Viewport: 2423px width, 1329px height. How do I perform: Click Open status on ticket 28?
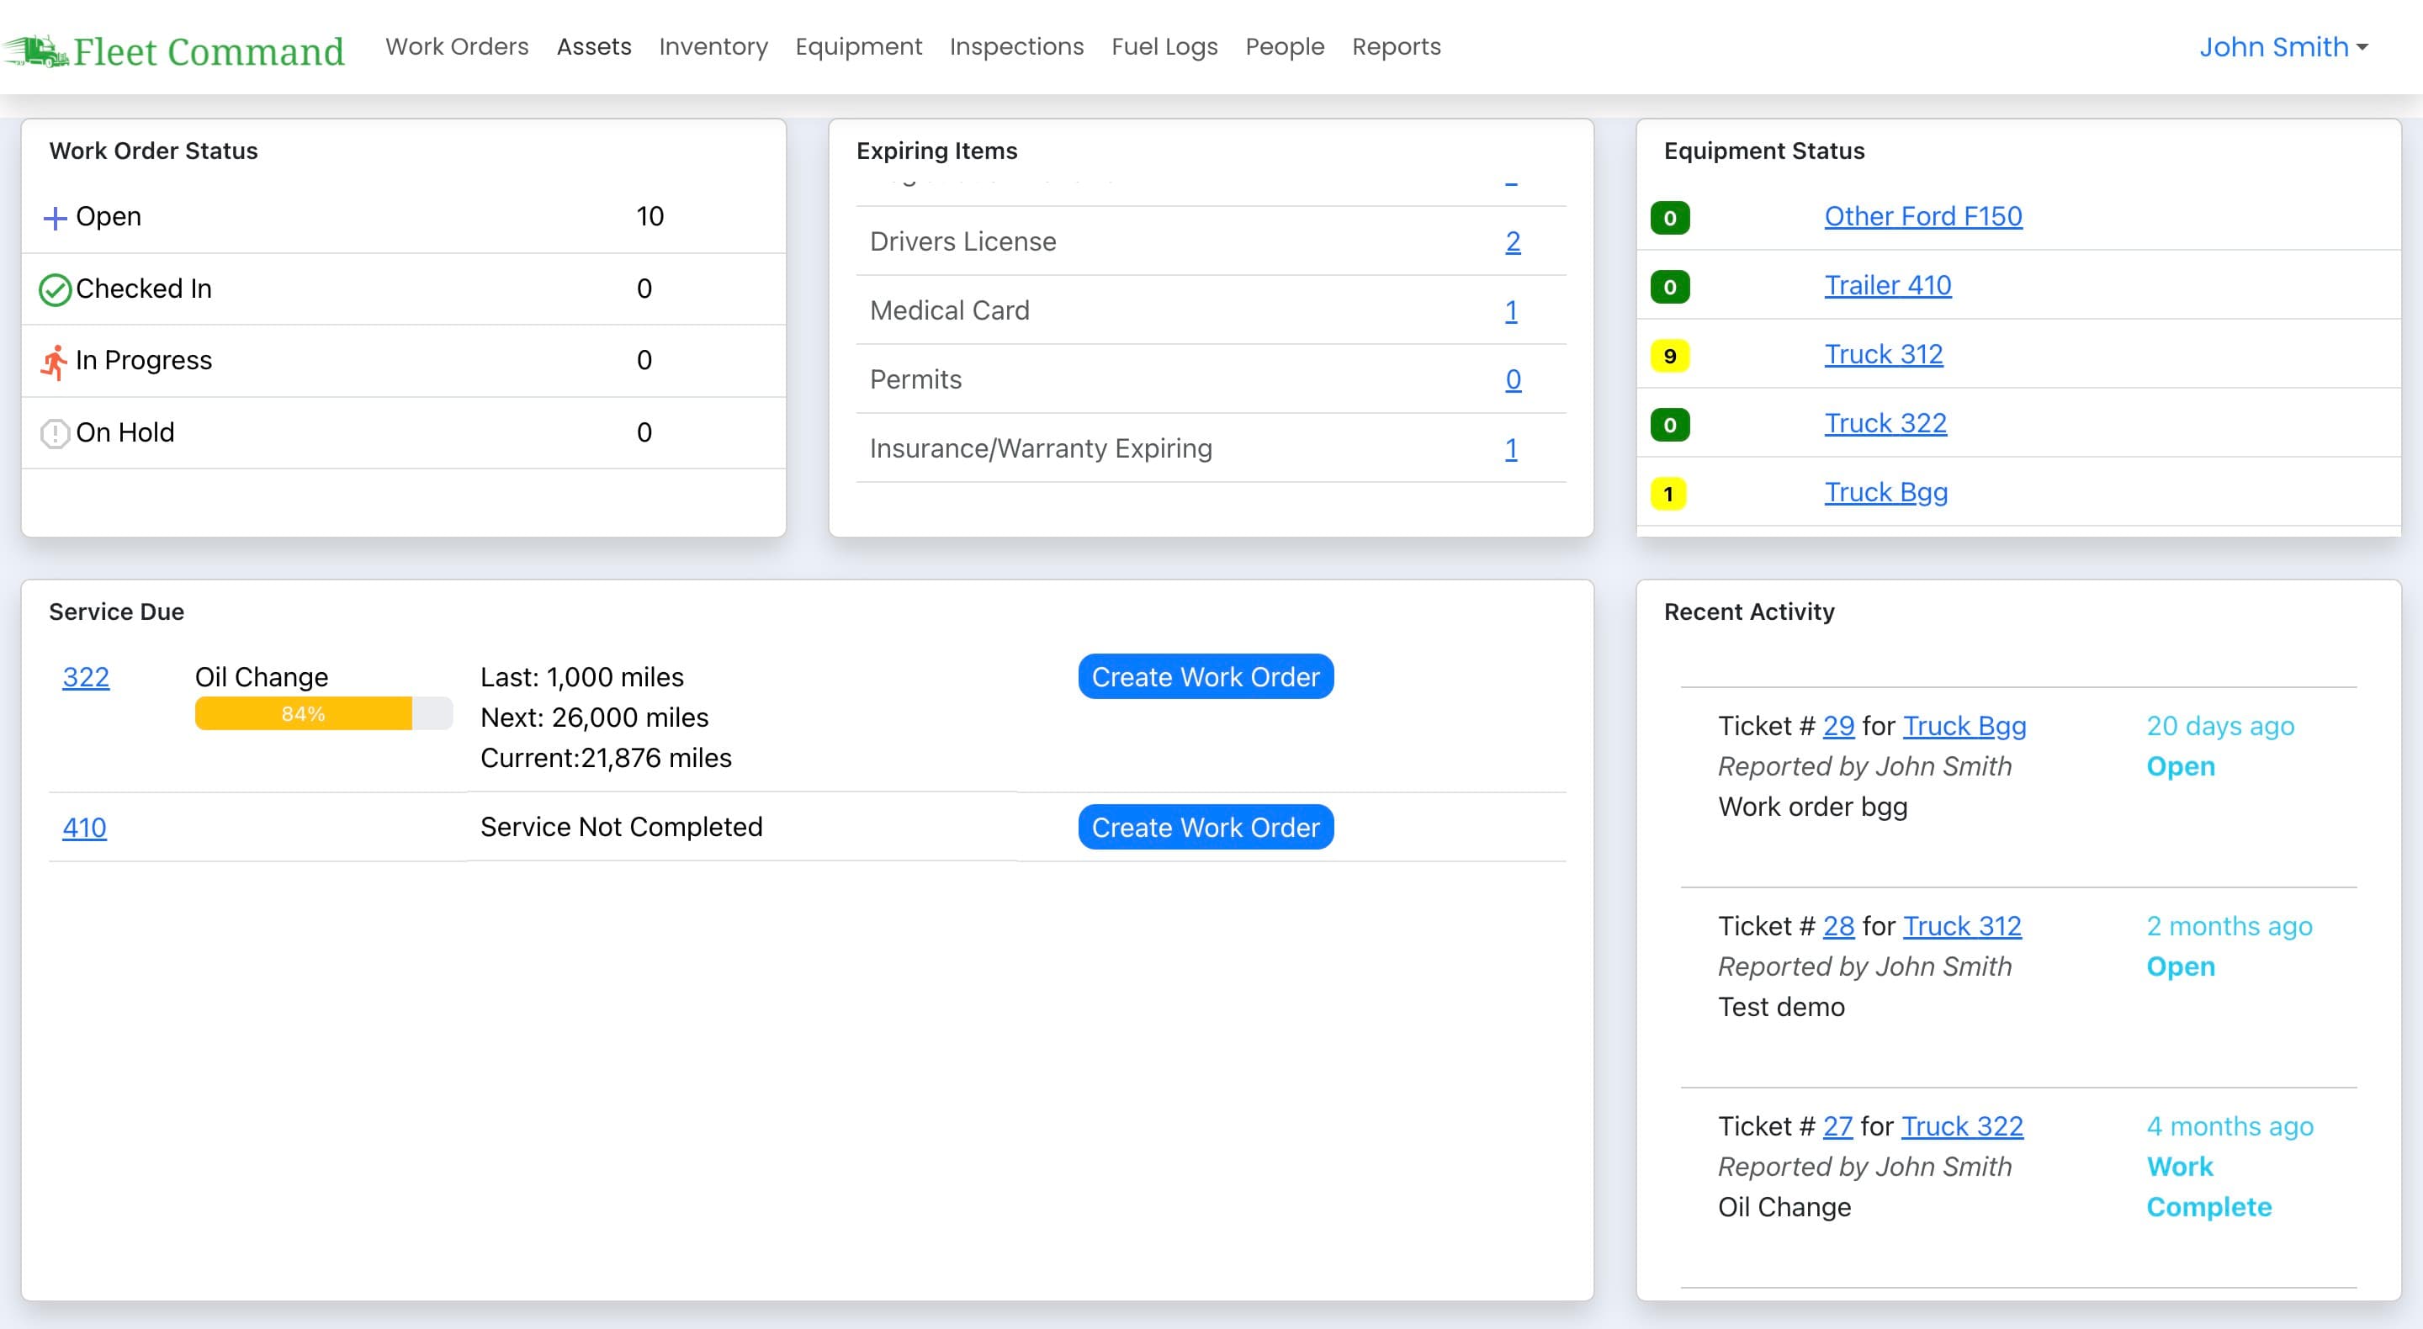2181,966
